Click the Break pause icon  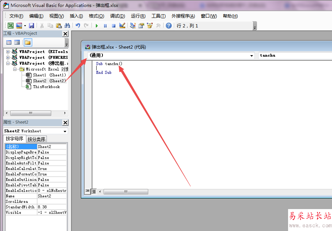(105, 26)
